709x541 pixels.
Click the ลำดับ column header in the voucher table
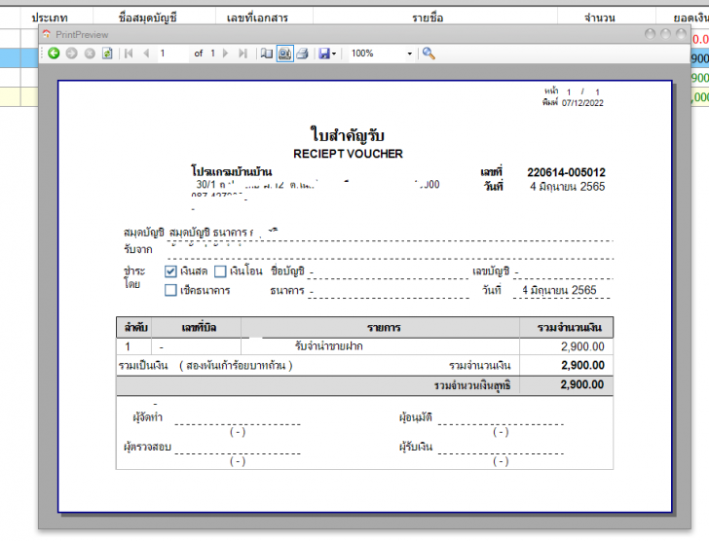135,327
